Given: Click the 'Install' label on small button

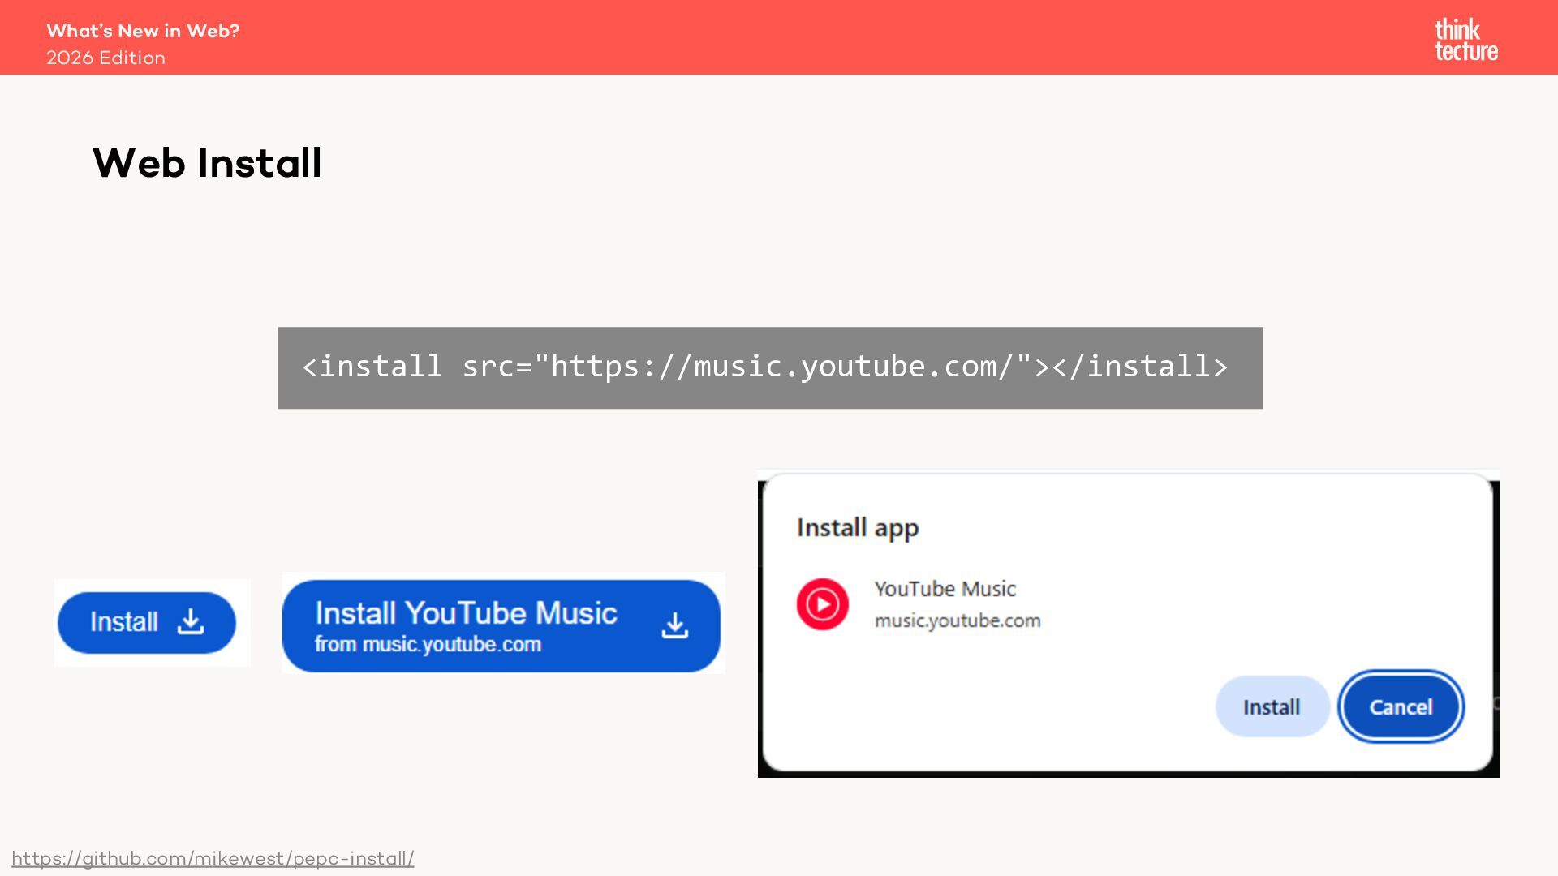Looking at the screenshot, I should 123,622.
